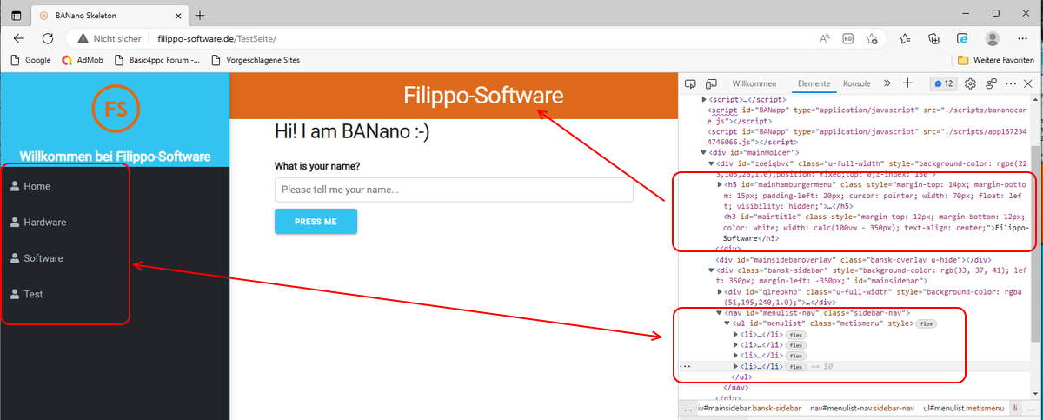Open the 12 issues badge
Screen dimensions: 1043x420
tap(943, 83)
